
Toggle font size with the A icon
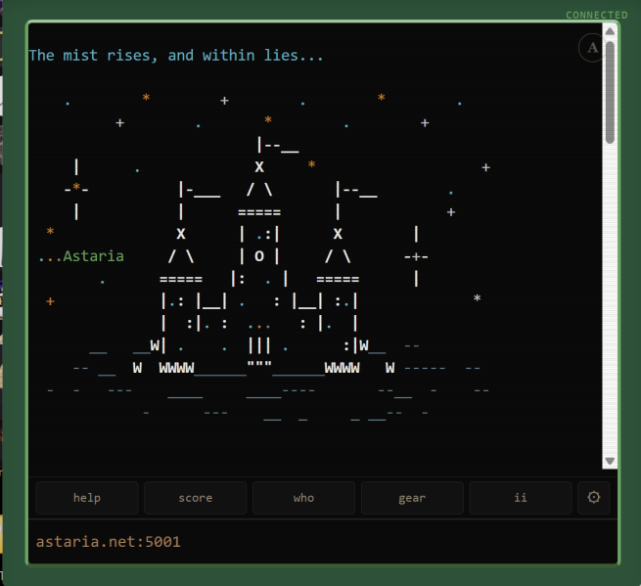pyautogui.click(x=592, y=48)
